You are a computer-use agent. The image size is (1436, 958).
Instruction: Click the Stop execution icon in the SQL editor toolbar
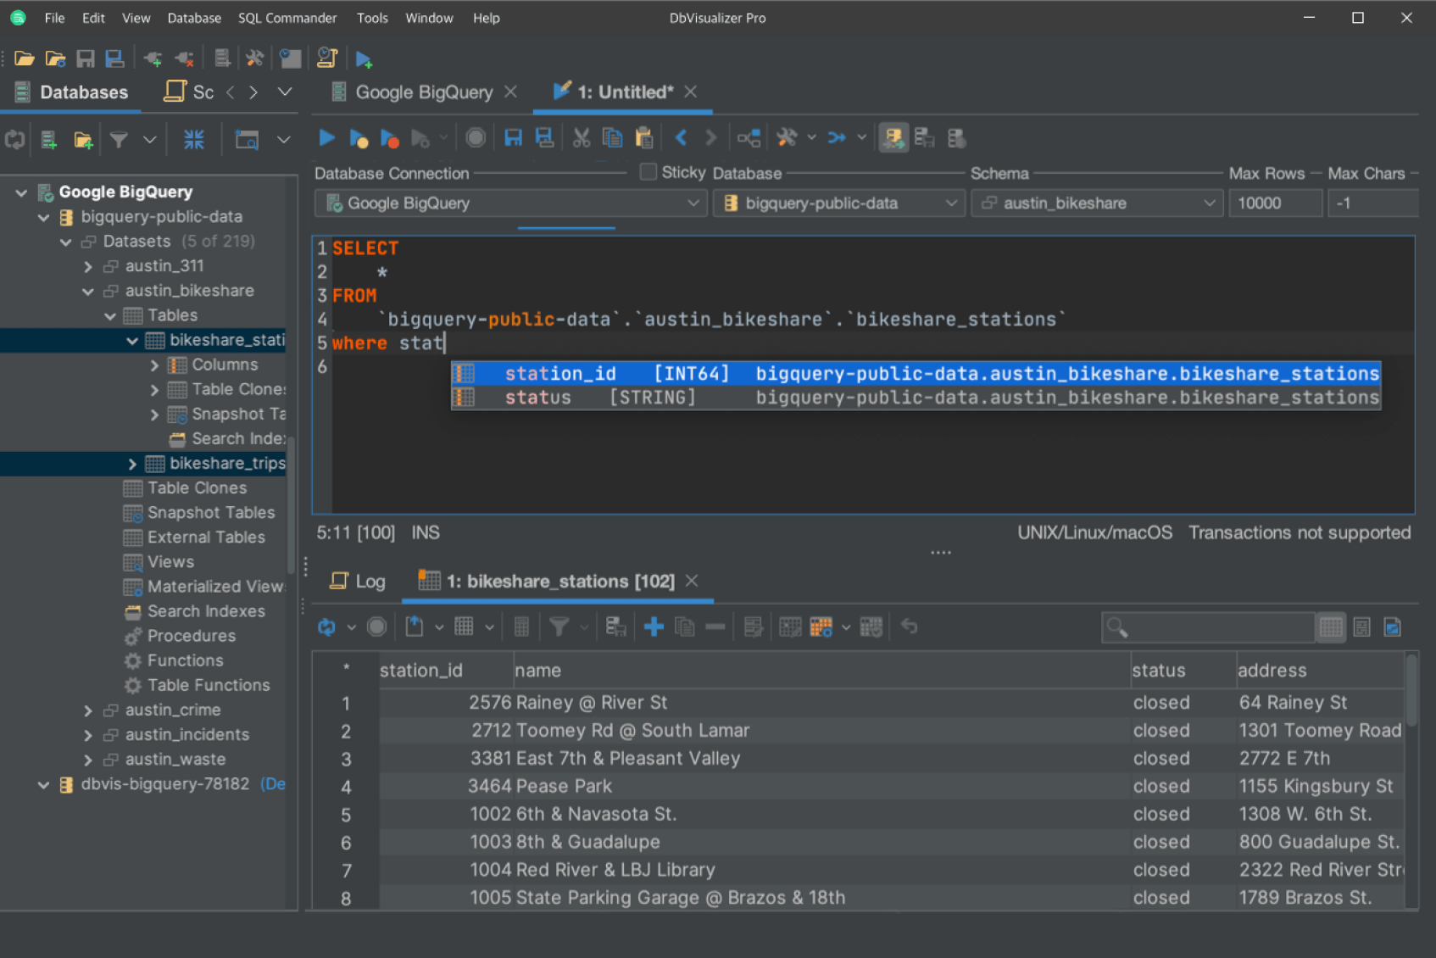point(476,137)
